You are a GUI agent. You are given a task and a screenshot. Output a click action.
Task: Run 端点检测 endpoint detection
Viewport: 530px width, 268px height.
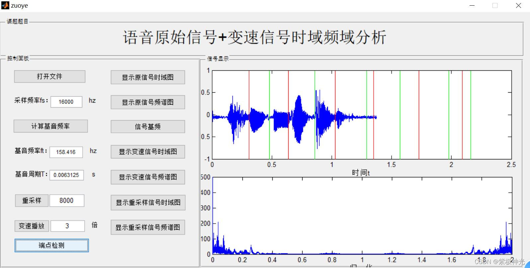(51, 245)
